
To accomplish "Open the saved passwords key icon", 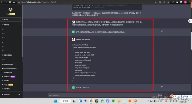I will (156, 2).
